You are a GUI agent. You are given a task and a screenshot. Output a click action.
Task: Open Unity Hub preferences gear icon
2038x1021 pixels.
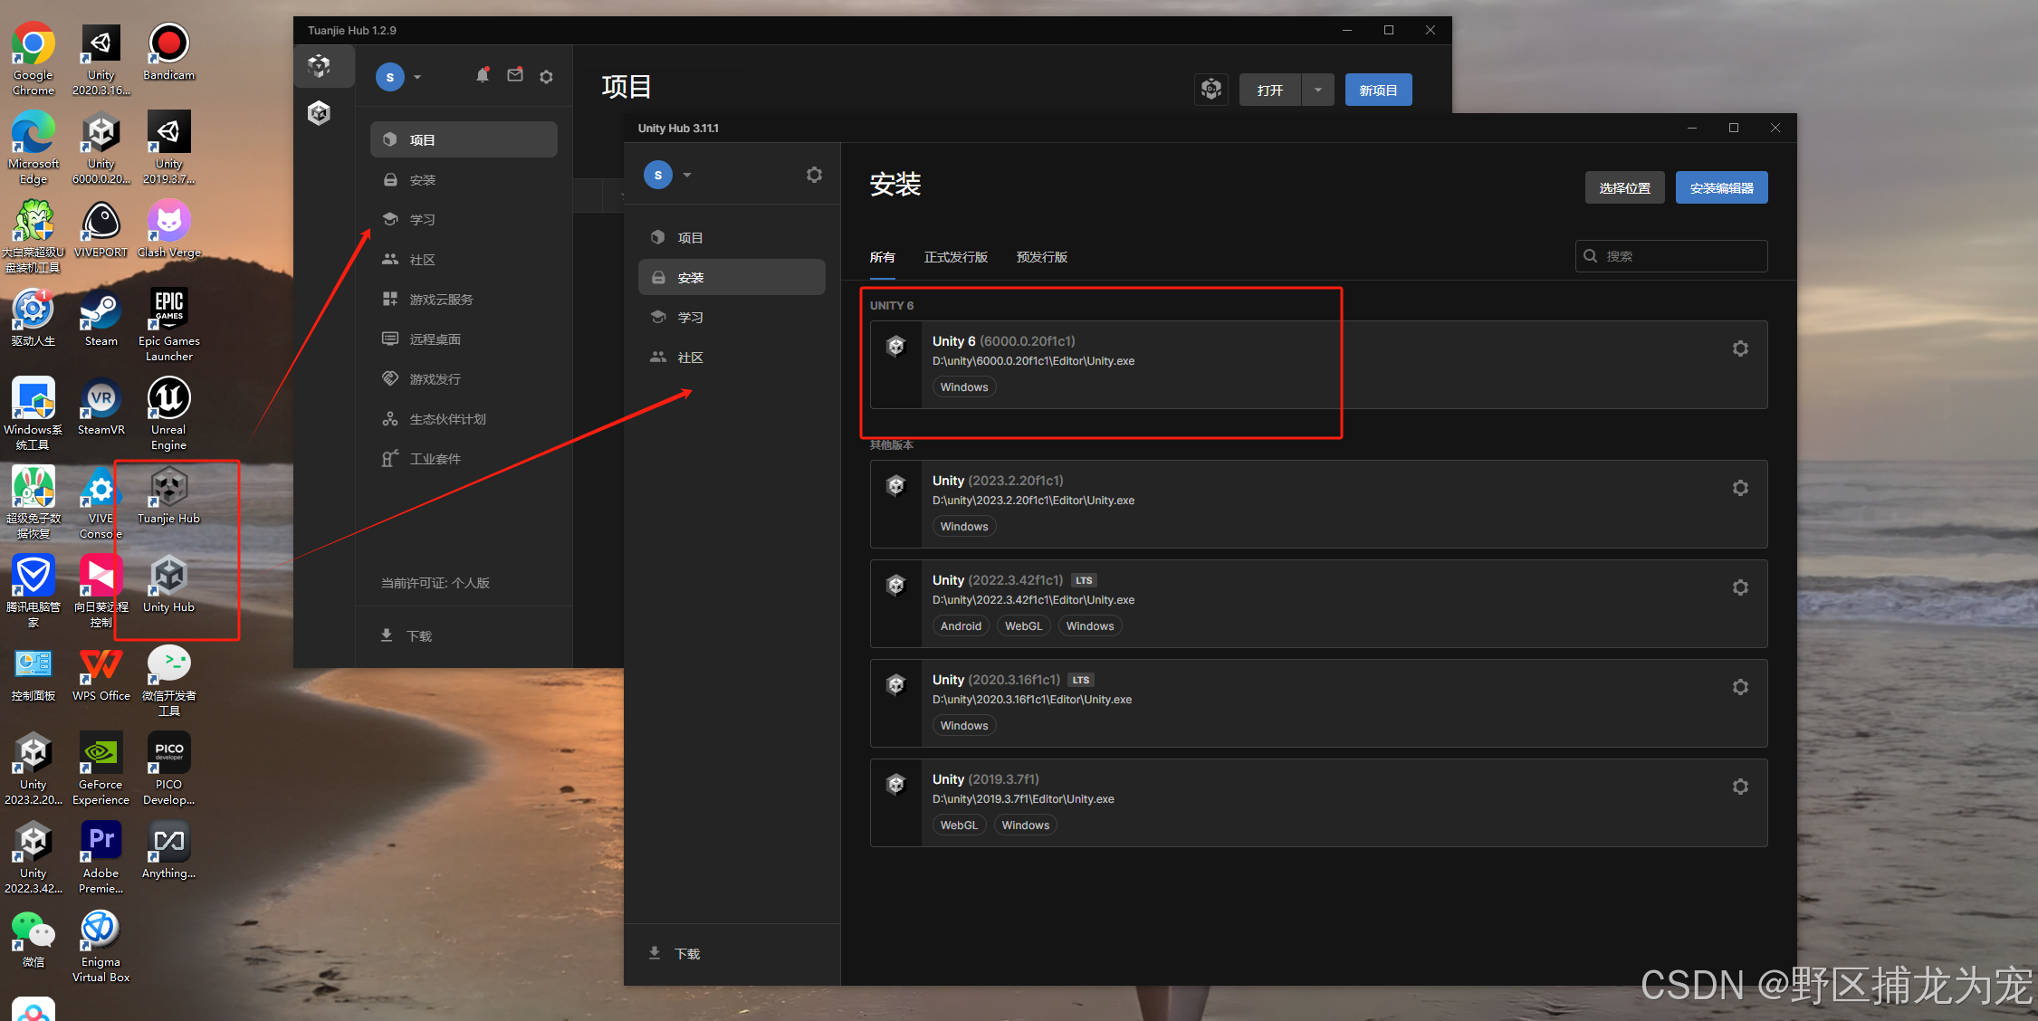pyautogui.click(x=814, y=175)
